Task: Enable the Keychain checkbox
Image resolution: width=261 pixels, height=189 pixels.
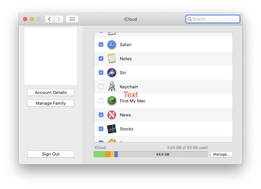Action: pyautogui.click(x=101, y=87)
